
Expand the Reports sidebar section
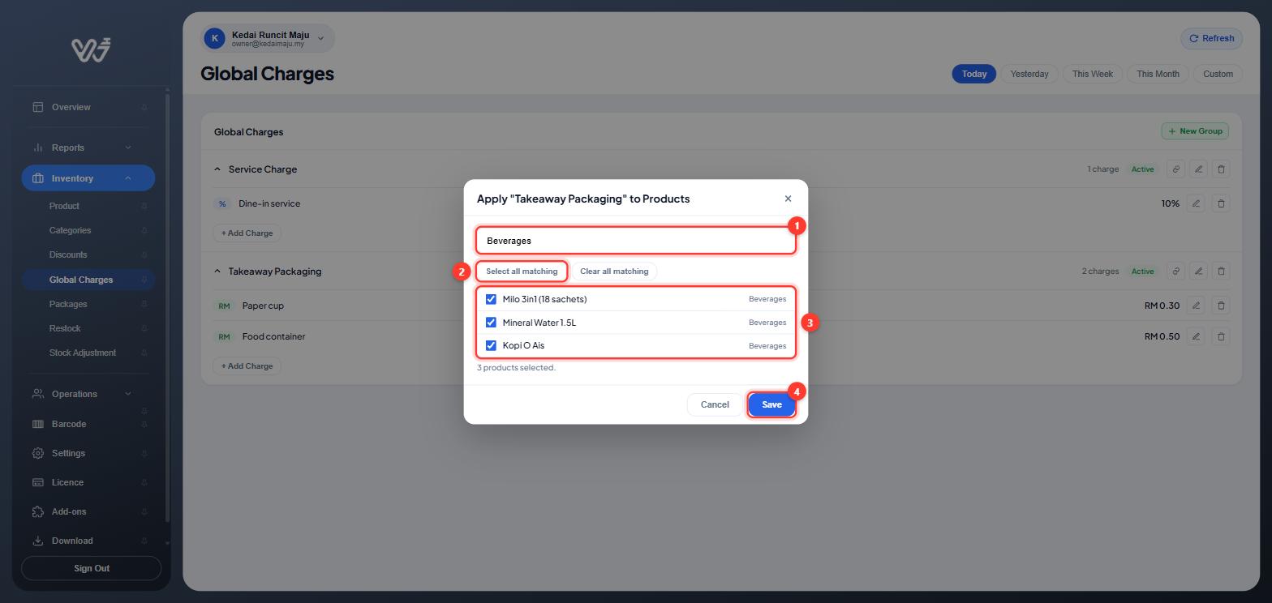pyautogui.click(x=88, y=148)
